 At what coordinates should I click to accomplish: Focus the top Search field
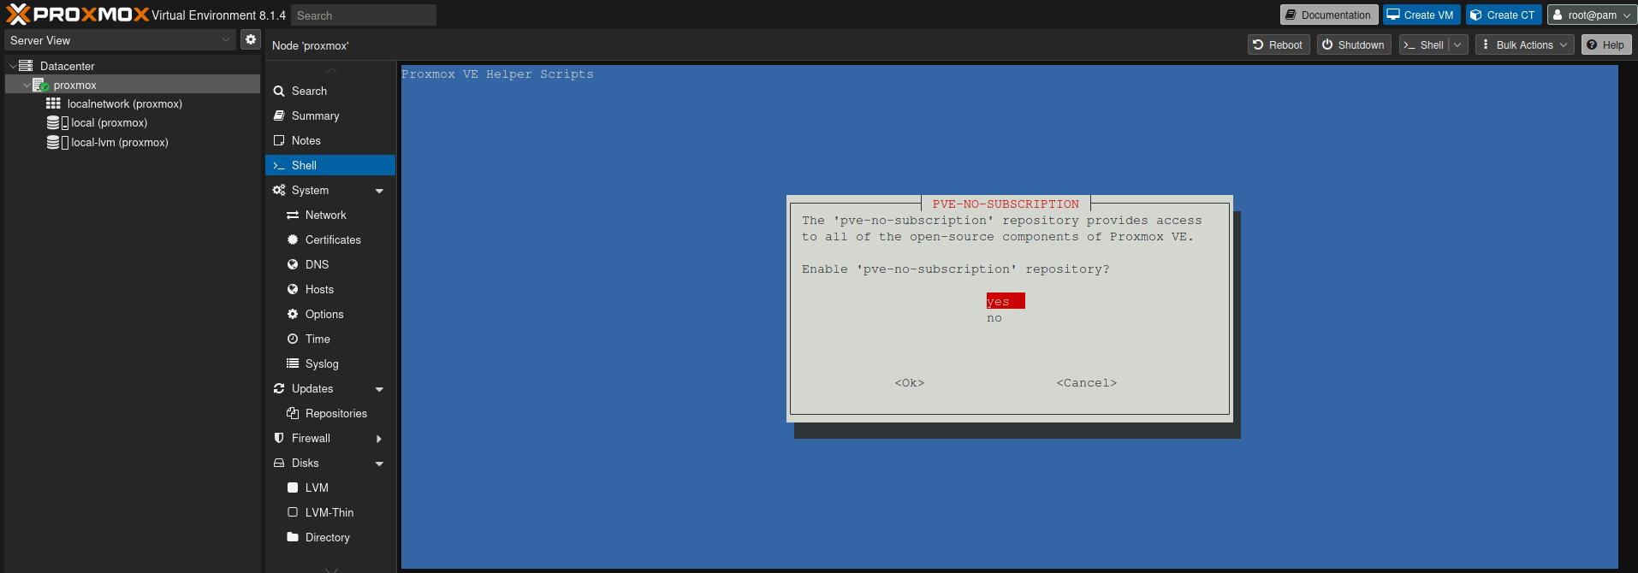(x=364, y=15)
